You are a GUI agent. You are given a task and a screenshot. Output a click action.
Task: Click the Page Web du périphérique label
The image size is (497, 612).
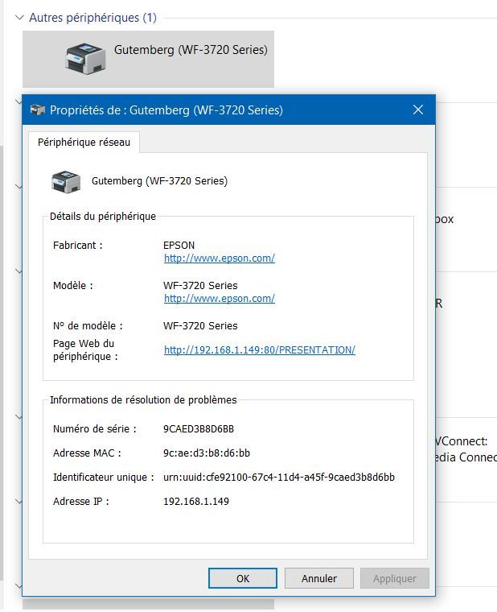pos(85,350)
